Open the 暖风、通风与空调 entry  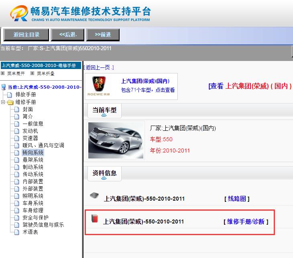click(x=43, y=145)
